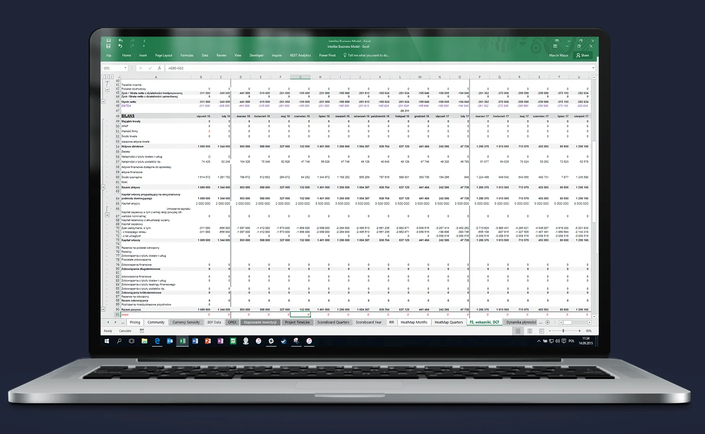
Task: Switch to the Formulas ribbon tab
Action: [x=187, y=55]
